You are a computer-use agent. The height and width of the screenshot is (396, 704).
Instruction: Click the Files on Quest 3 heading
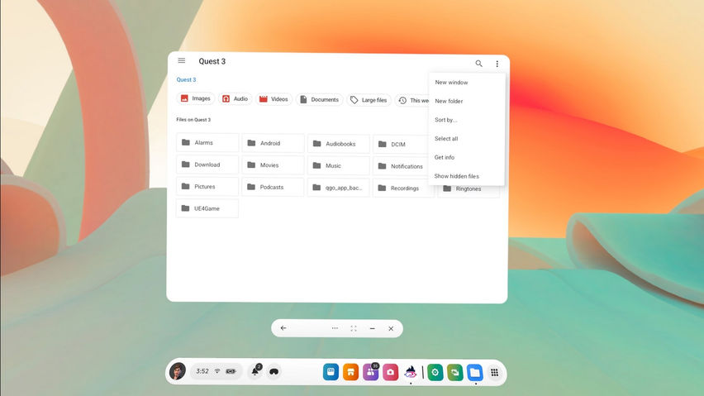193,120
